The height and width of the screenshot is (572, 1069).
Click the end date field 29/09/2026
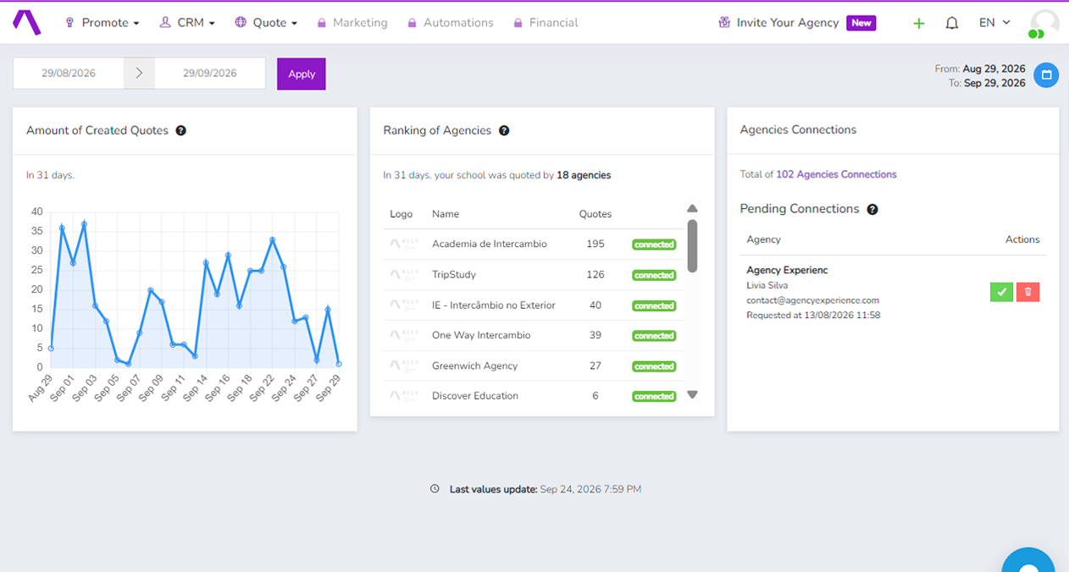coord(210,73)
